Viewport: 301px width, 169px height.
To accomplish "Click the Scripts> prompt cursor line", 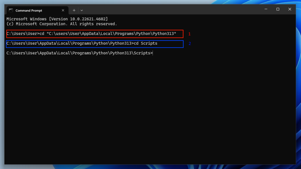I will click(x=80, y=53).
